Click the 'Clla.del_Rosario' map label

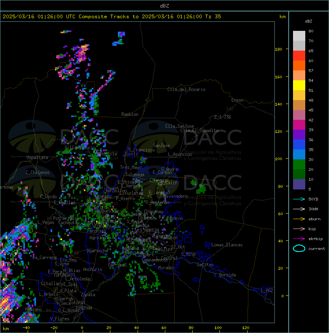click(186, 89)
